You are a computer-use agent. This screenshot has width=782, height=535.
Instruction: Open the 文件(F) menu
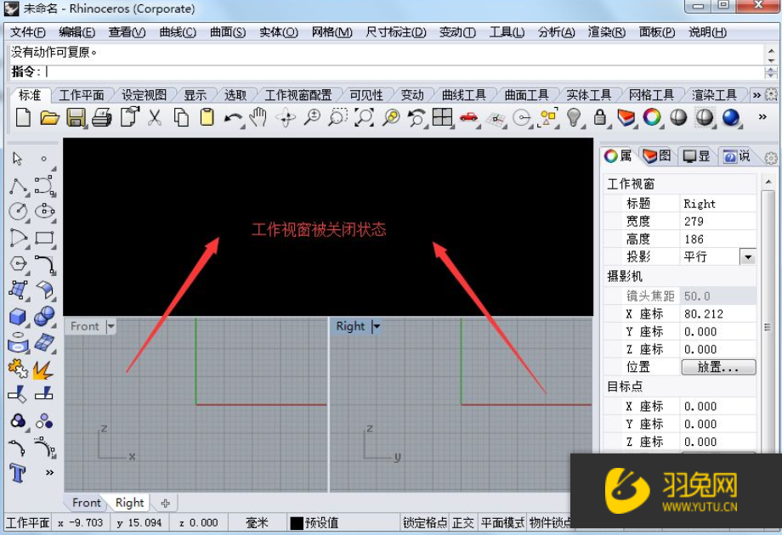click(28, 32)
